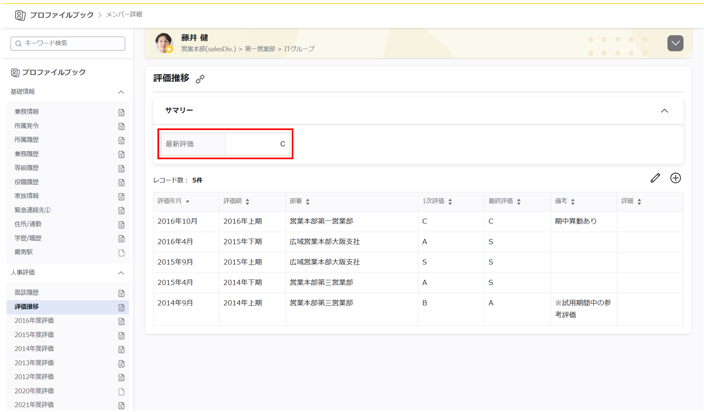Click 藤井 健's profile photo
This screenshot has width=704, height=412.
pyautogui.click(x=164, y=43)
